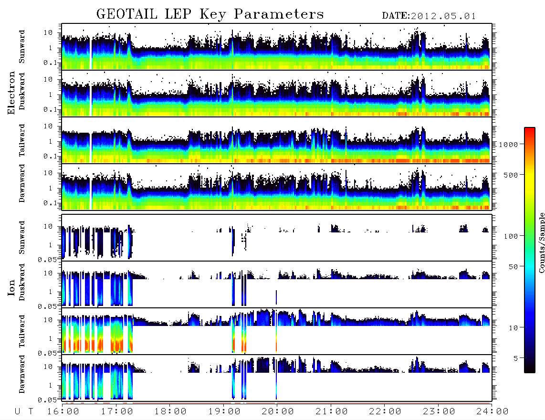Click the 500 color scale value
This screenshot has height=420, width=545.
pos(511,175)
